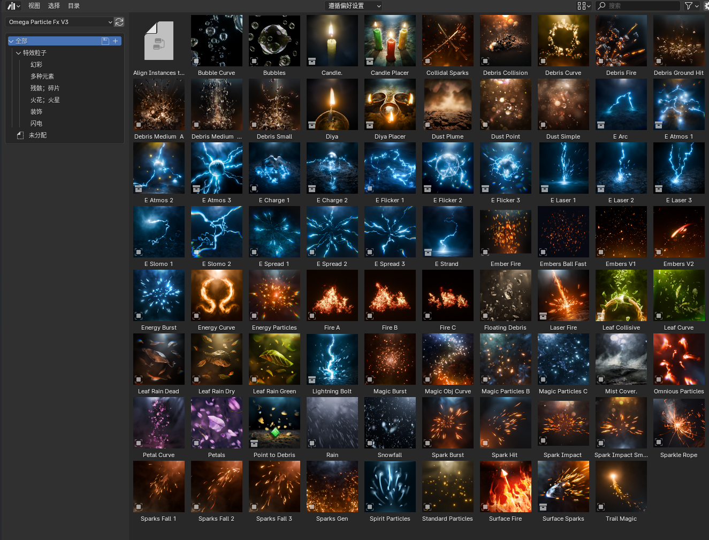Select the Collidal Sparks asset thumbnail
This screenshot has width=709, height=540.
(x=448, y=41)
